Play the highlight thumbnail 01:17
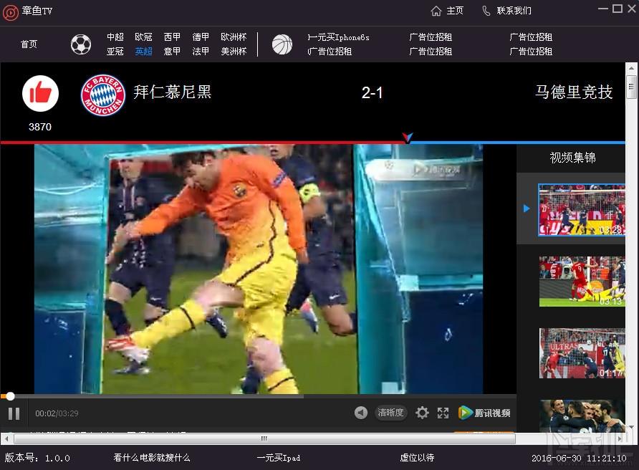The image size is (639, 470). 582,353
